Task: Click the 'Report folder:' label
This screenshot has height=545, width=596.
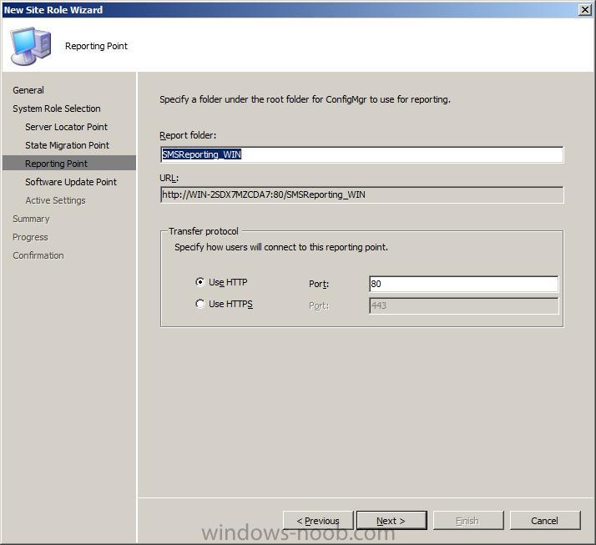Action: click(188, 135)
